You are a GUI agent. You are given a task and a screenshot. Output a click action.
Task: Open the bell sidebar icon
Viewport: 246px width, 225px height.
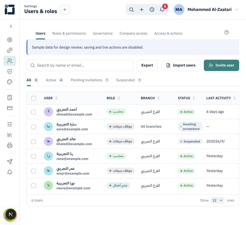pos(10,172)
